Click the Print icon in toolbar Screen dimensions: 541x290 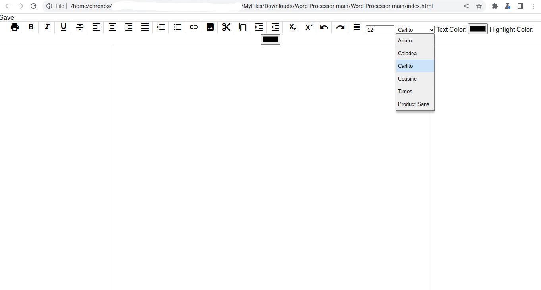[x=15, y=27]
